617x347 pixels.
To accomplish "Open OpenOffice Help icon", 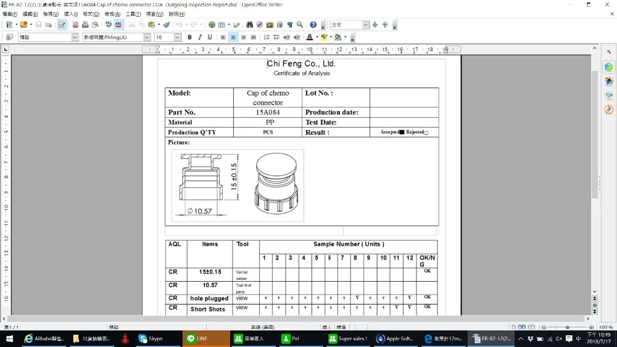I will tap(313, 25).
